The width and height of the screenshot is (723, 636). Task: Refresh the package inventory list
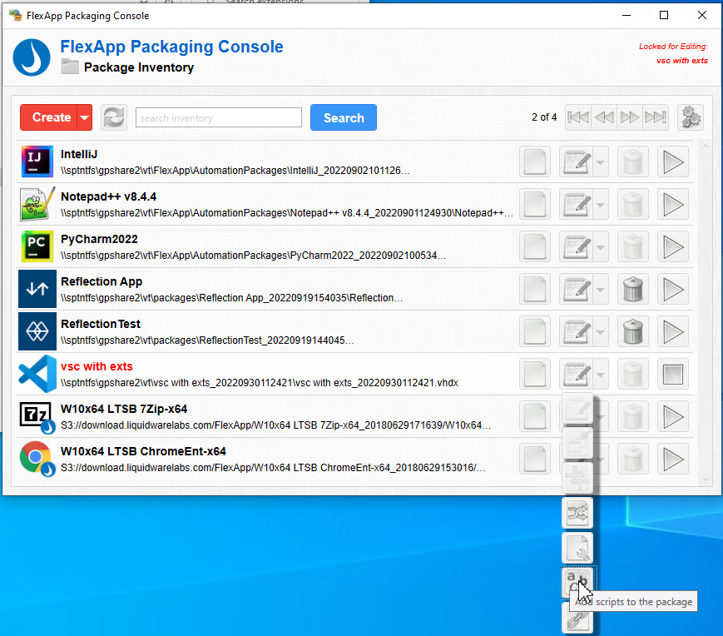tap(114, 117)
